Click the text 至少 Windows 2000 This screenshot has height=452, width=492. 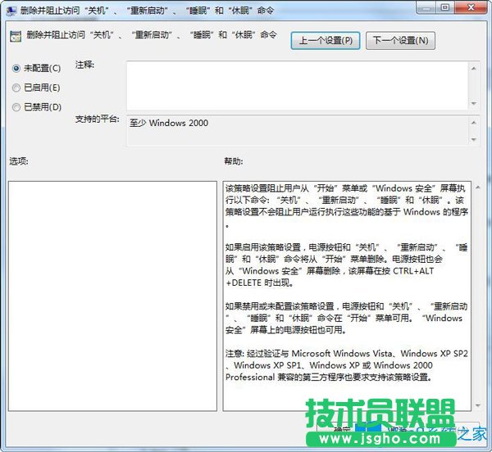point(169,123)
